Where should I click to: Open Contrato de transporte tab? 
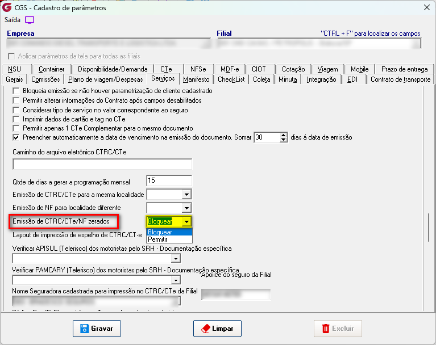[x=400, y=79]
